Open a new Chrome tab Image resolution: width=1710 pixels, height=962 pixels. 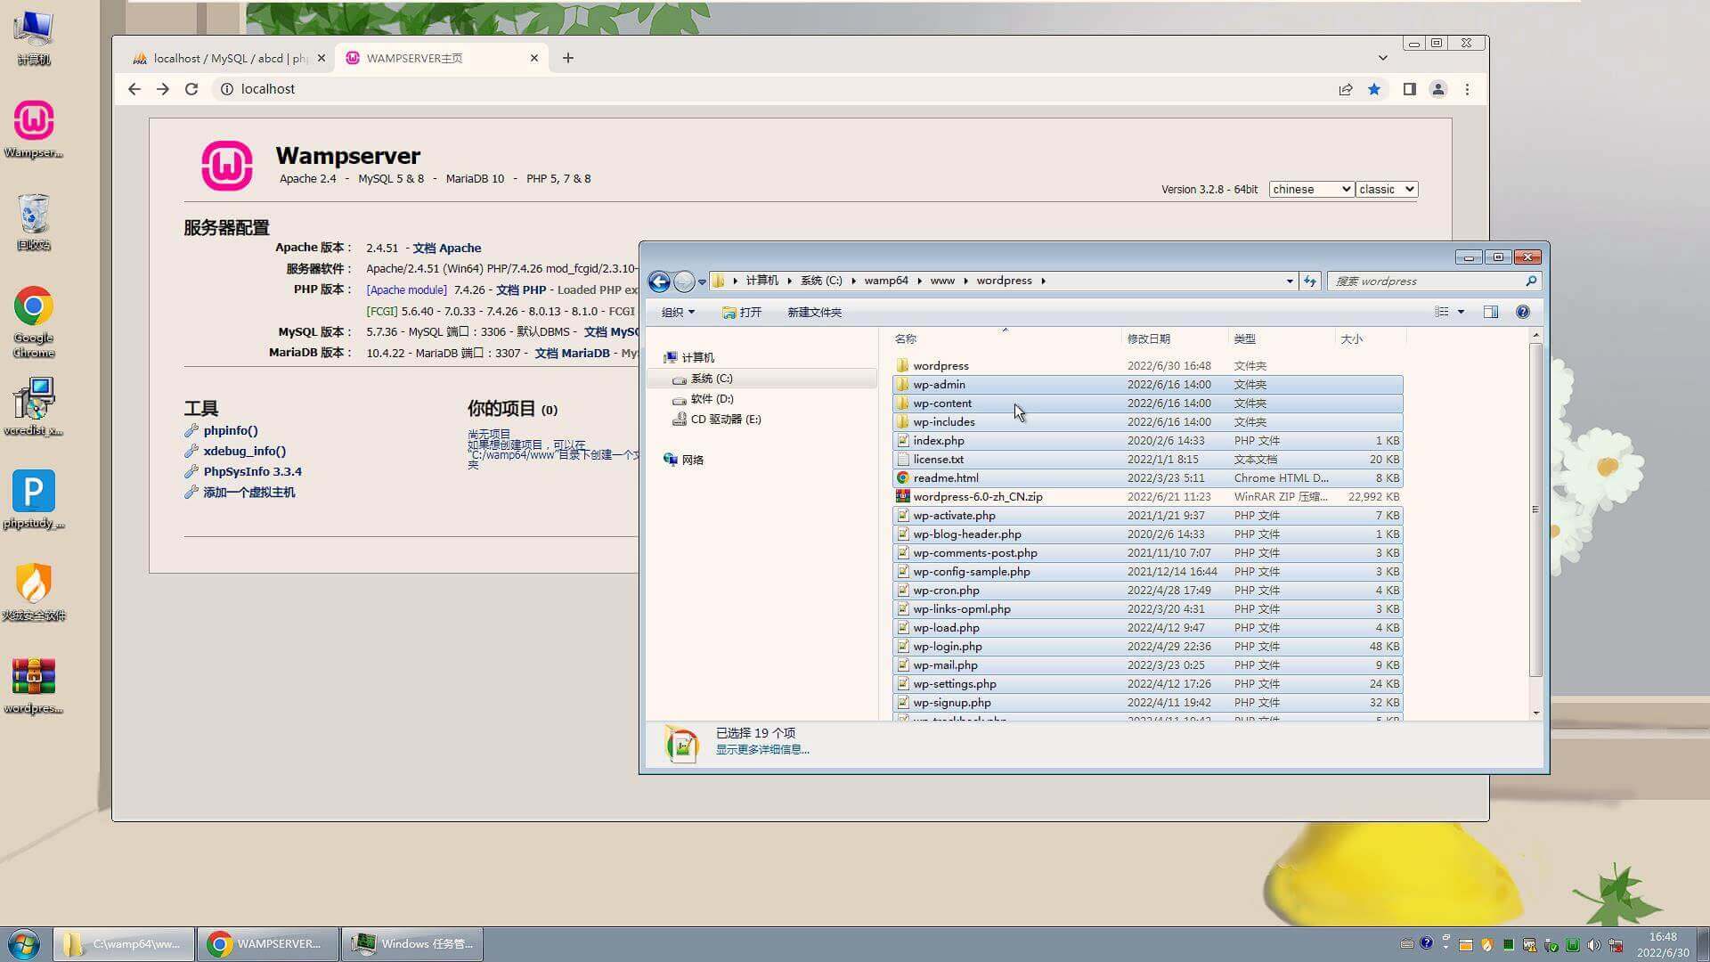567,58
